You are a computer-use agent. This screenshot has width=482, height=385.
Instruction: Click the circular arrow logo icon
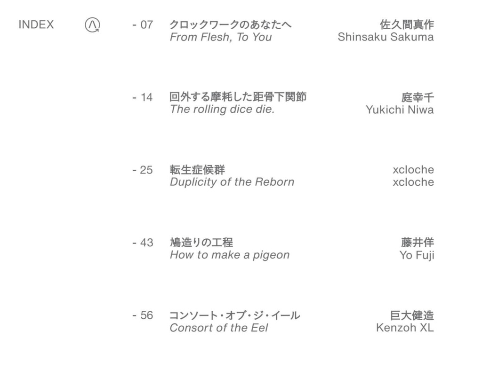pyautogui.click(x=92, y=25)
